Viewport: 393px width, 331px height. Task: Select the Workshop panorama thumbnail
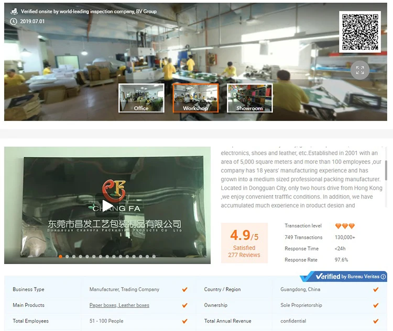[x=195, y=98]
